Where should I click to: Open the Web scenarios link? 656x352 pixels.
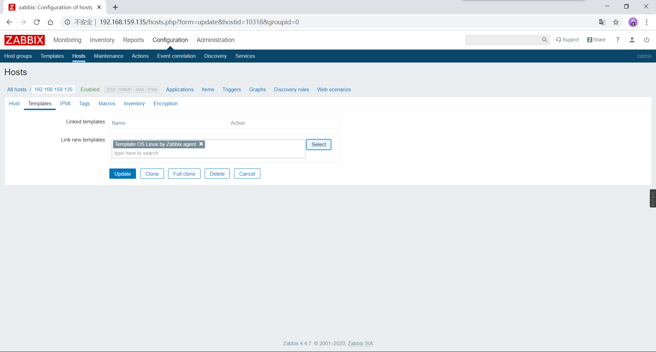click(334, 90)
